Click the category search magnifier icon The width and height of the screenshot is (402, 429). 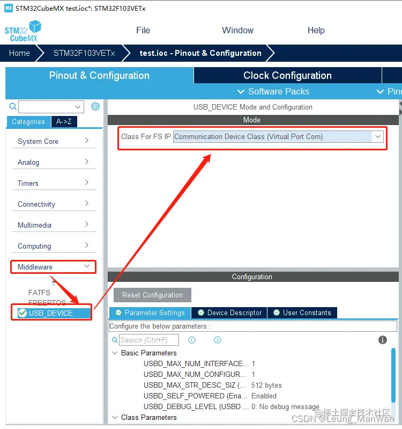13,106
